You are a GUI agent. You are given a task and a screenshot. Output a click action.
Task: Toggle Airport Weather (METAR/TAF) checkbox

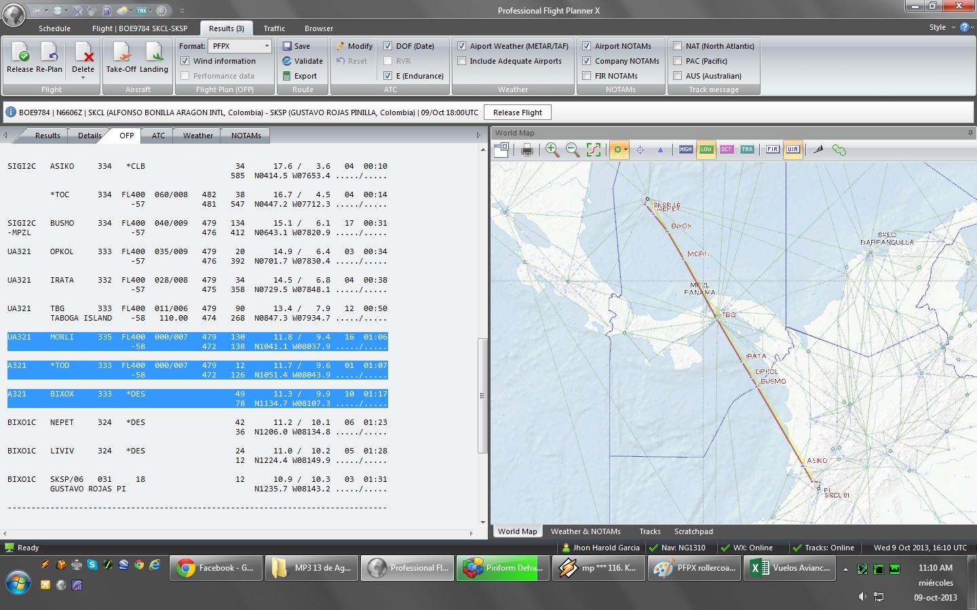click(461, 46)
